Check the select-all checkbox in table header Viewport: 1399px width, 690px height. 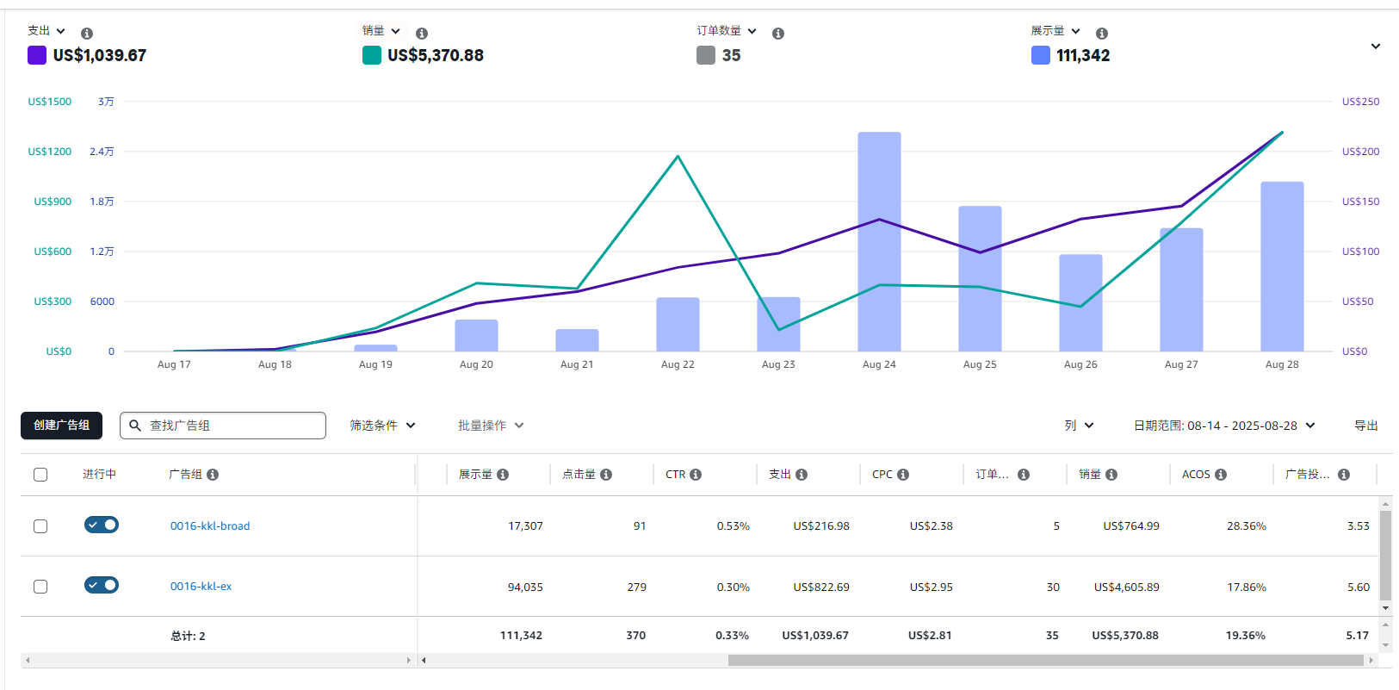pyautogui.click(x=40, y=475)
